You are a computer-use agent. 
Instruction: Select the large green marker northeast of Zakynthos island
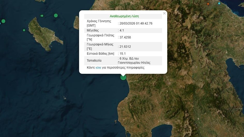point(56,15)
